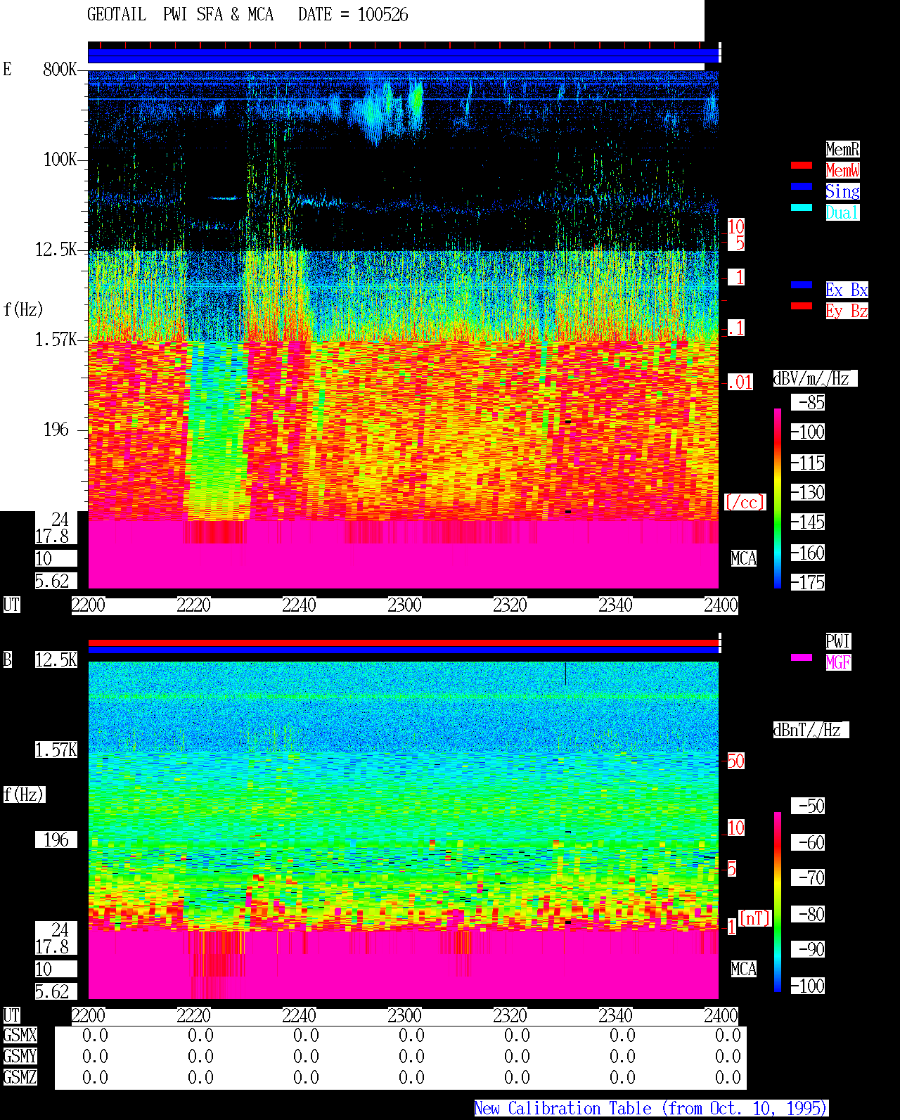900x1120 pixels.
Task: Click the cyan Dual legend swatch
Action: click(x=802, y=207)
